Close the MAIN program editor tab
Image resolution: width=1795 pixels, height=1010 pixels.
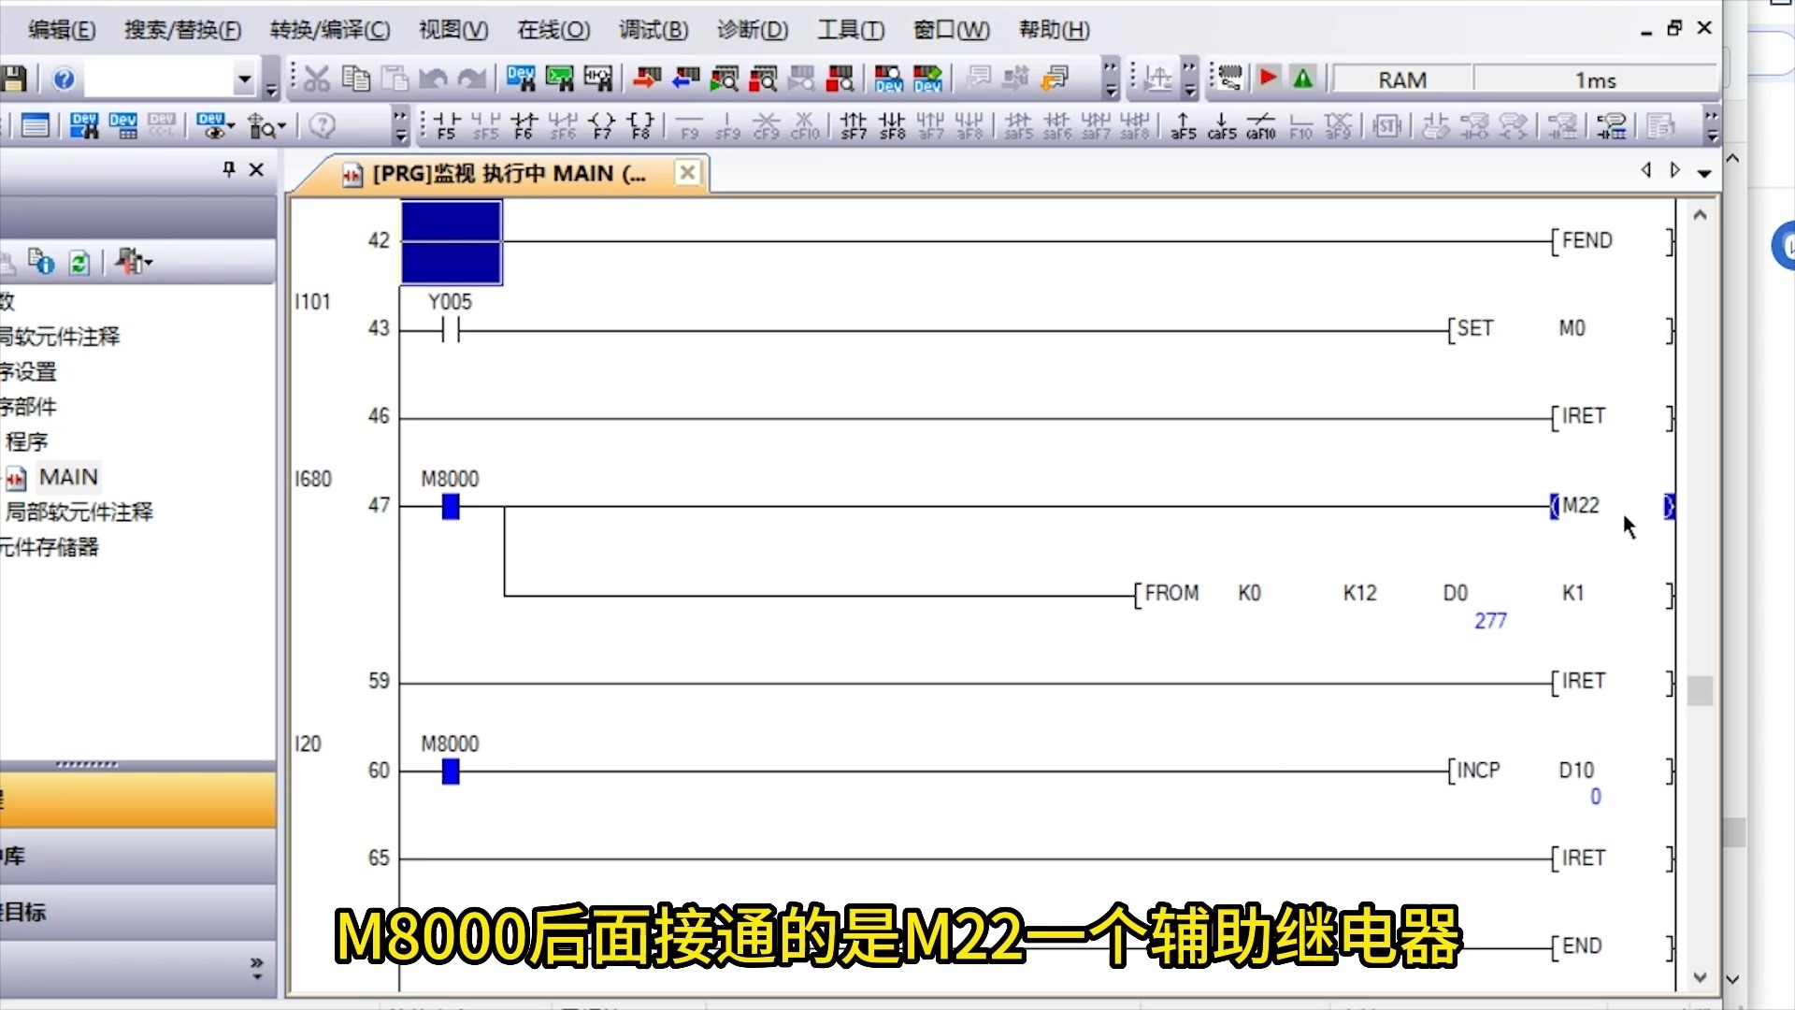coord(687,173)
